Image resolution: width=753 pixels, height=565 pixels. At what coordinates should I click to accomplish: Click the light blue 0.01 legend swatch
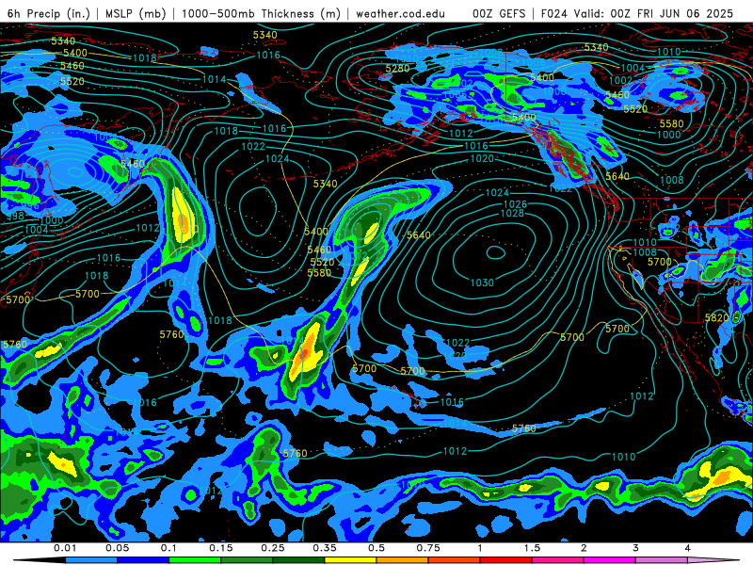pos(91,560)
